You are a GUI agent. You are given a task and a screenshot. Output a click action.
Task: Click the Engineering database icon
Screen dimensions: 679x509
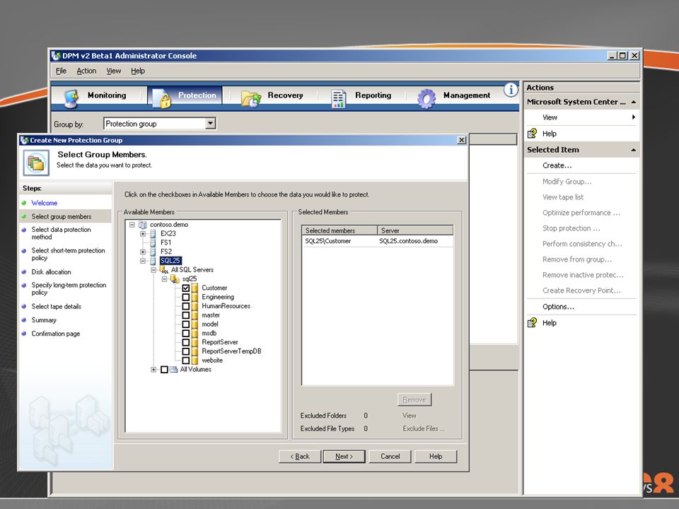coord(195,297)
